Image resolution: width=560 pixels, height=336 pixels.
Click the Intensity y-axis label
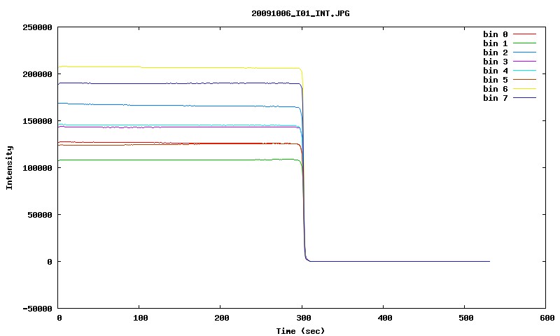[9, 167]
